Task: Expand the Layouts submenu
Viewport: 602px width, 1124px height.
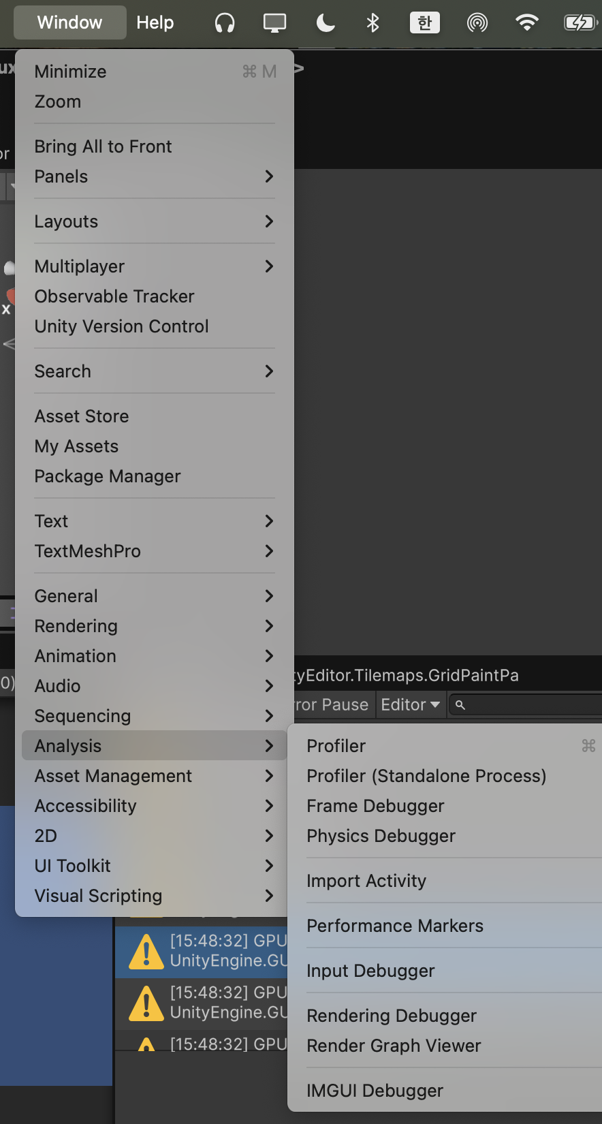Action: (x=155, y=221)
